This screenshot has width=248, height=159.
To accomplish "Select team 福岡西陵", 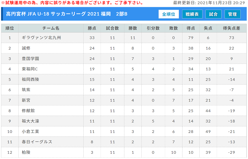I will tap(30, 79).
